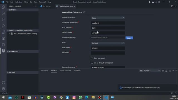Open the Source Control view
The image size is (178, 100).
(x=3, y=19)
